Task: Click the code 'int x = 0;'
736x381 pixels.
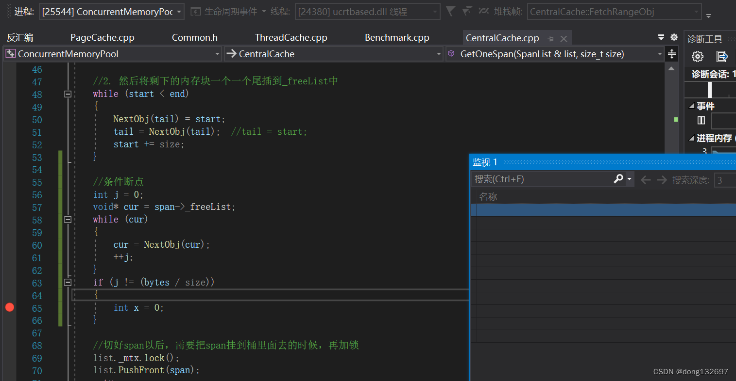Action: tap(138, 307)
